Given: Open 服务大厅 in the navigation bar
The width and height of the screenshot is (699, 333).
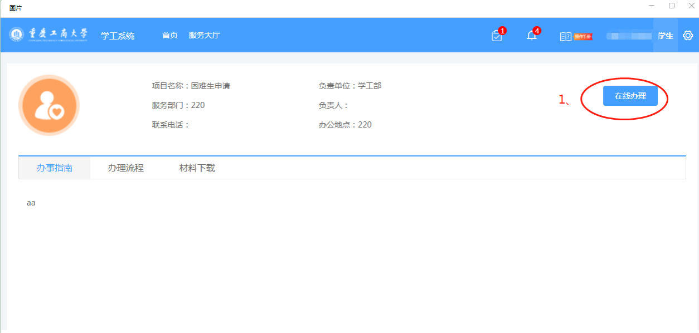Looking at the screenshot, I should tap(205, 35).
